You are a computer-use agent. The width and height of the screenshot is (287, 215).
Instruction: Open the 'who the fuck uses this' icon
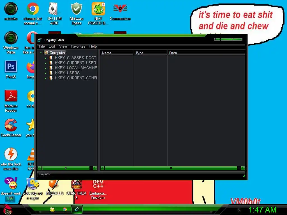click(x=11, y=159)
